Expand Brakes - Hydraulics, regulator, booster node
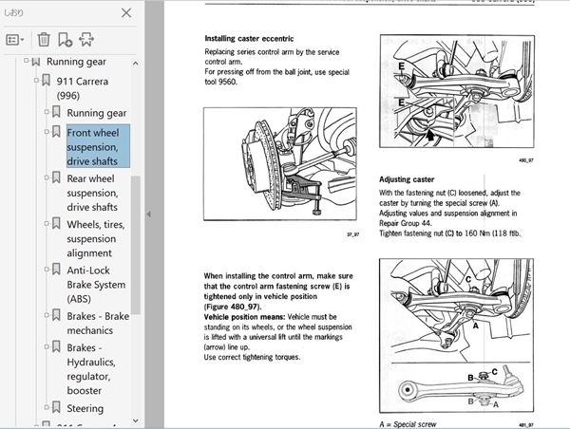This screenshot has width=570, height=429. coord(47,346)
